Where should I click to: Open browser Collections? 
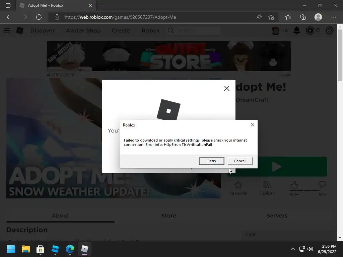(303, 17)
